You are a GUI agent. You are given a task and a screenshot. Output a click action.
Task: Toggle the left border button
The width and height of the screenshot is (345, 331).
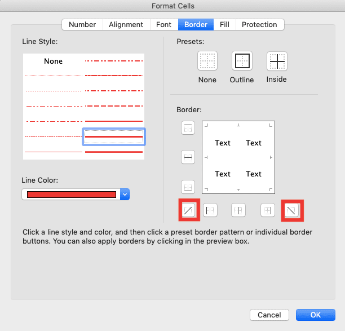210,210
